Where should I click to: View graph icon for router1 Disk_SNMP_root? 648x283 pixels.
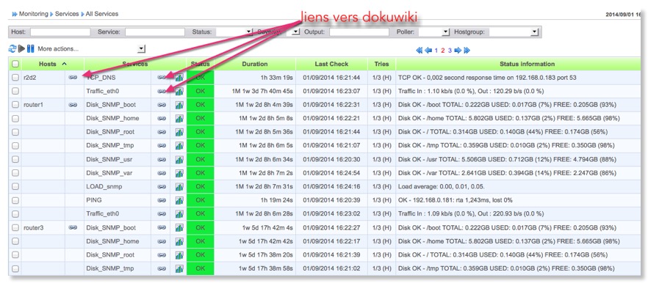pos(179,132)
